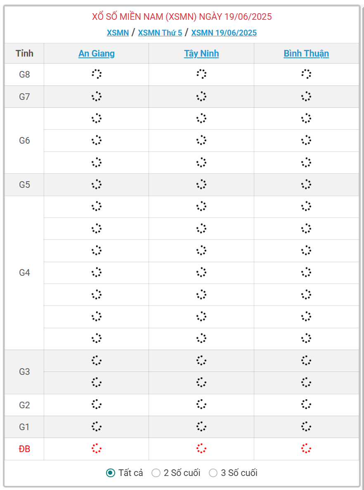Click the ĐB prize row label

click(24, 449)
